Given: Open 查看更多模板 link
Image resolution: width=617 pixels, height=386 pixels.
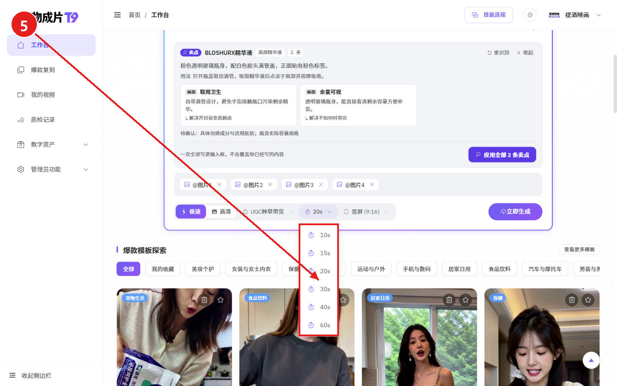Looking at the screenshot, I should click(x=579, y=250).
